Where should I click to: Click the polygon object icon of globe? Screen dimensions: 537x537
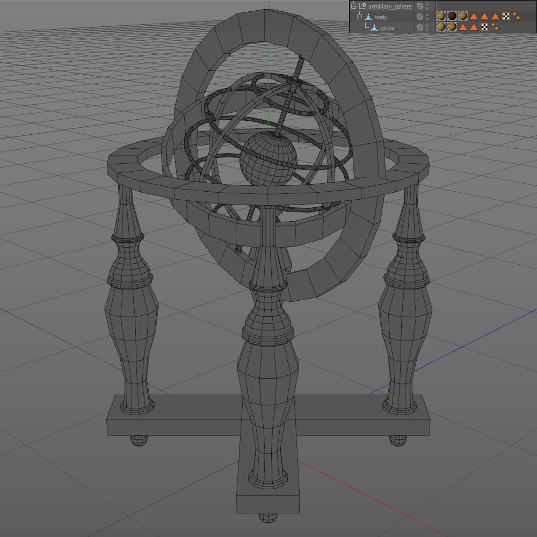[374, 28]
